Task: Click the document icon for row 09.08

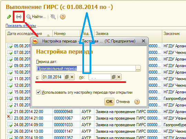Action: 10,65
